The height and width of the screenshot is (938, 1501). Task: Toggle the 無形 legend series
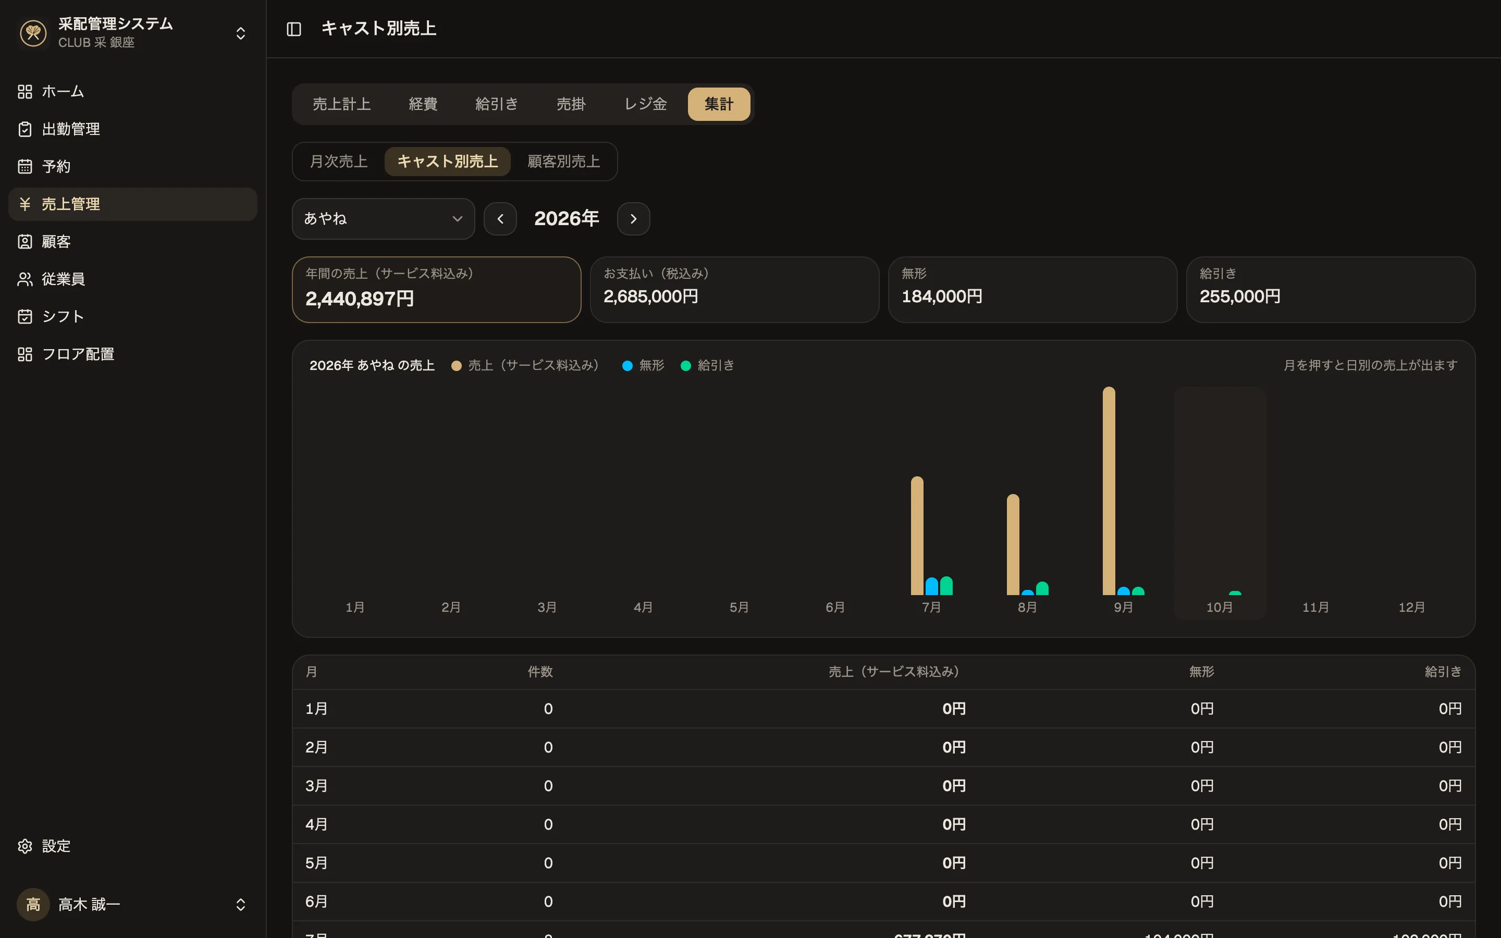[x=643, y=365]
